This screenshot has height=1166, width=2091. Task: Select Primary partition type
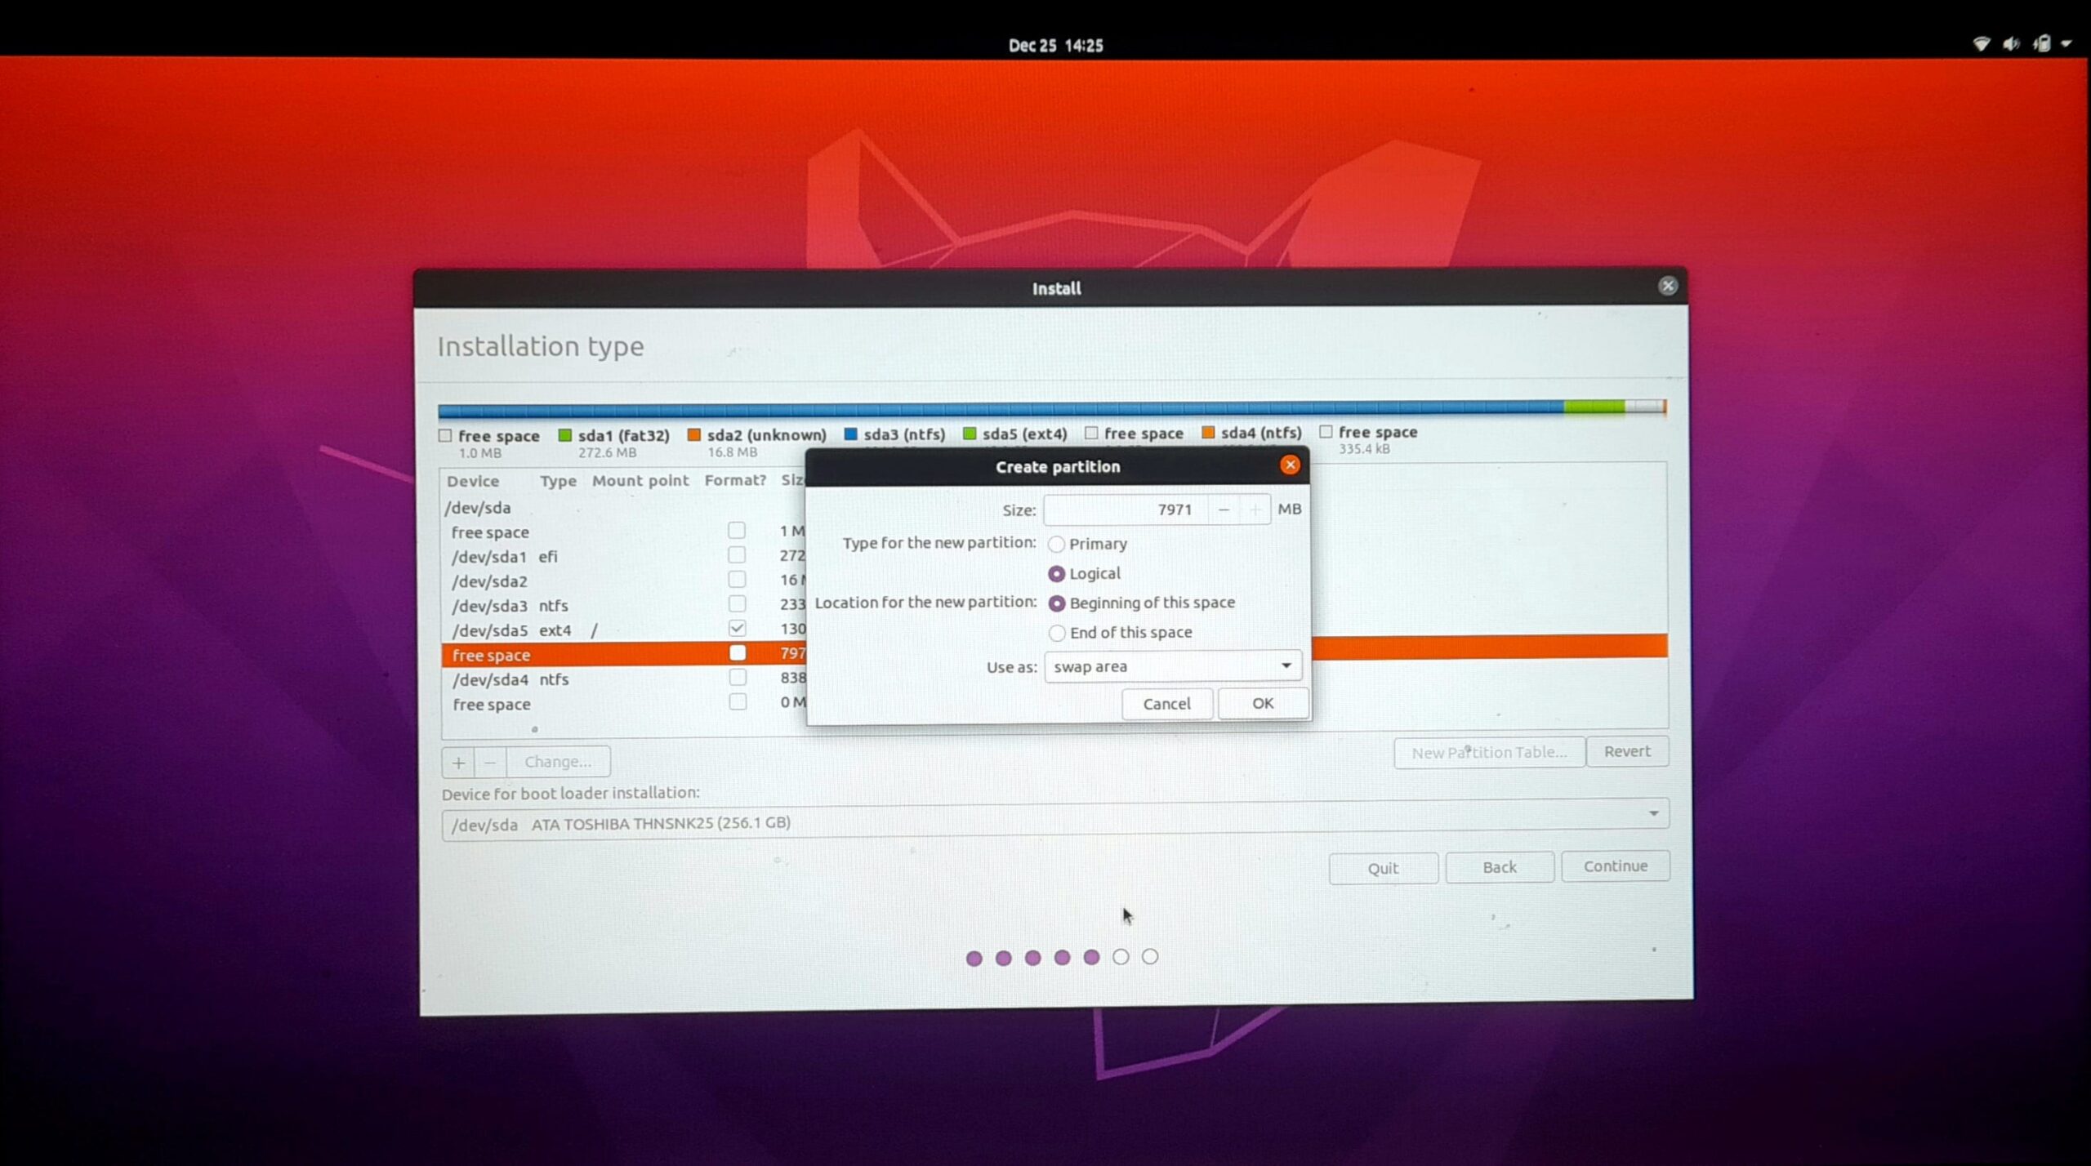point(1056,544)
